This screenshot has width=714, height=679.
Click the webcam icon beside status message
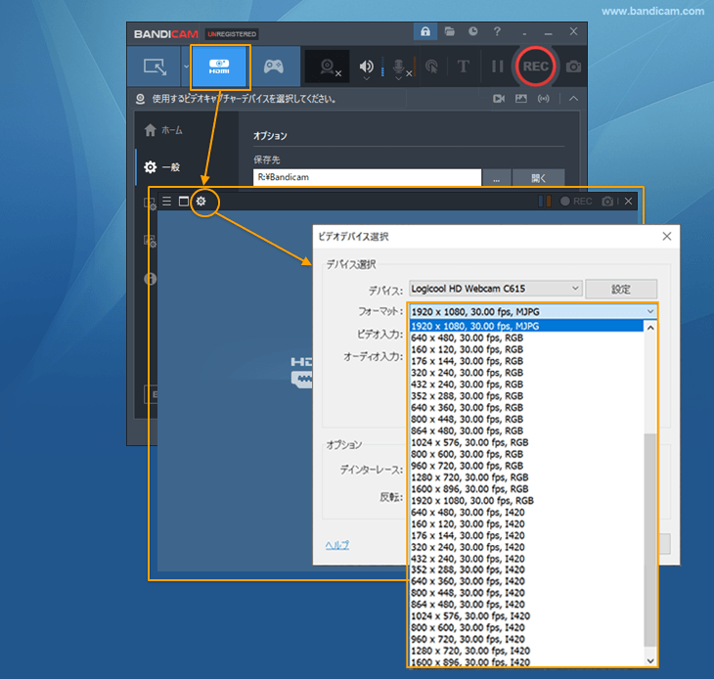140,99
